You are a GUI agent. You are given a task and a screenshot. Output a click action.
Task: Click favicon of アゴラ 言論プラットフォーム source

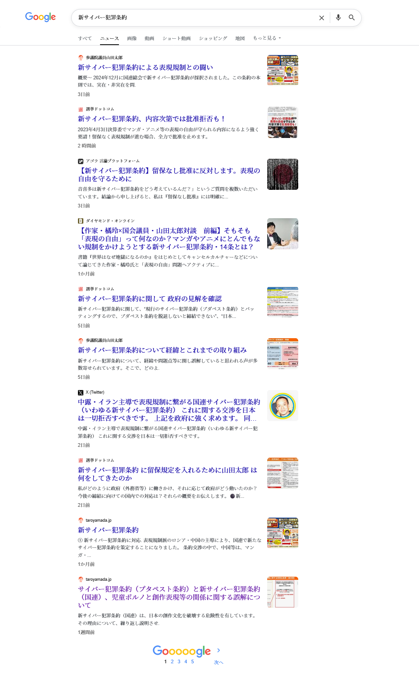(81, 161)
